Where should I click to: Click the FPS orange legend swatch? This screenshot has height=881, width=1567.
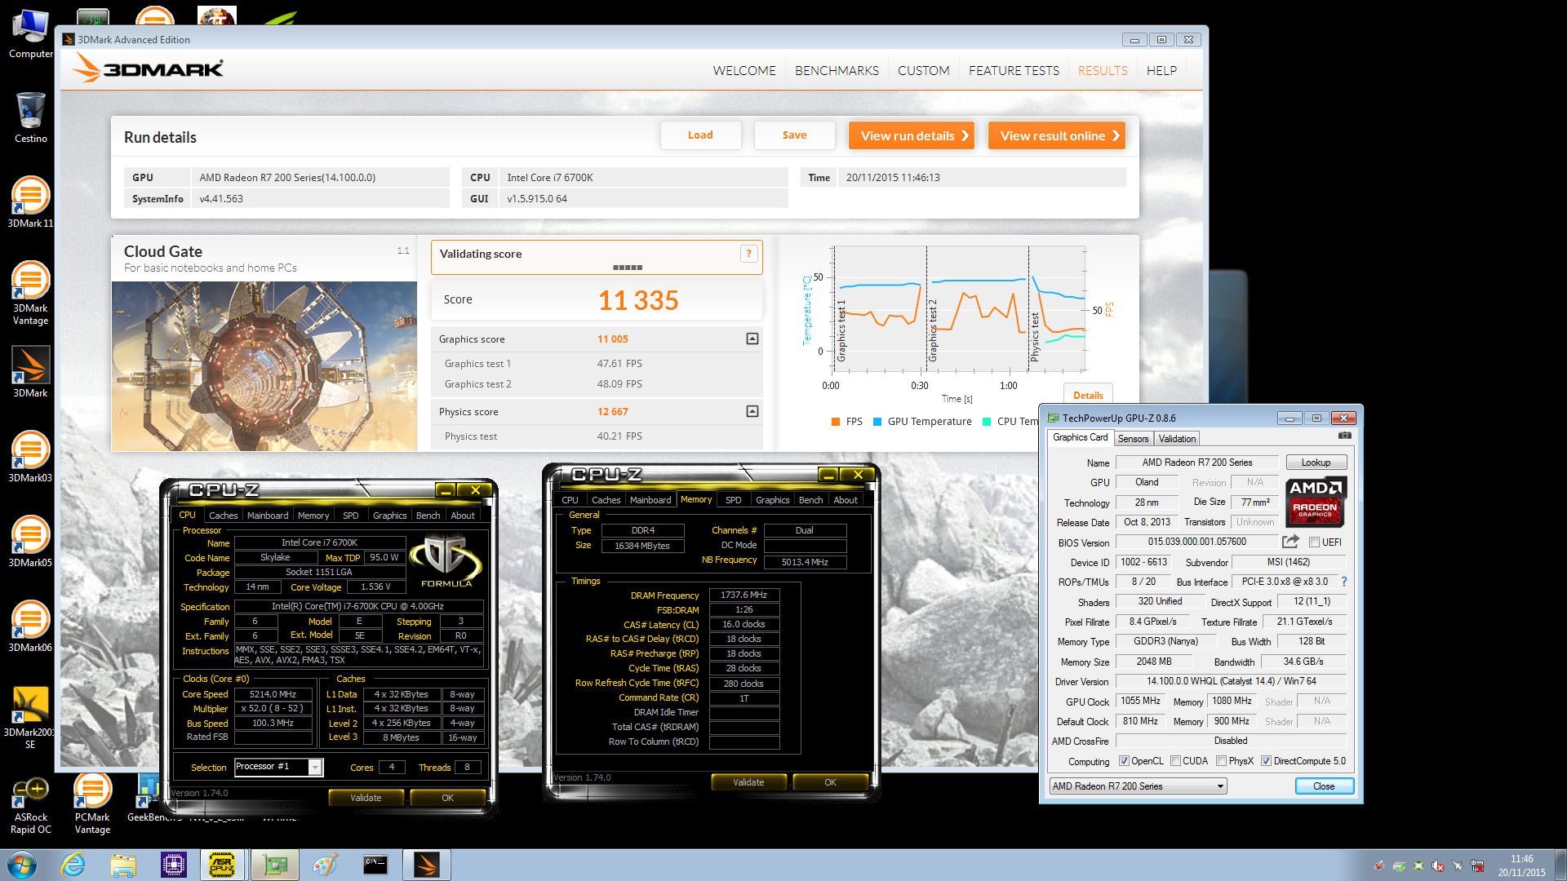836,422
